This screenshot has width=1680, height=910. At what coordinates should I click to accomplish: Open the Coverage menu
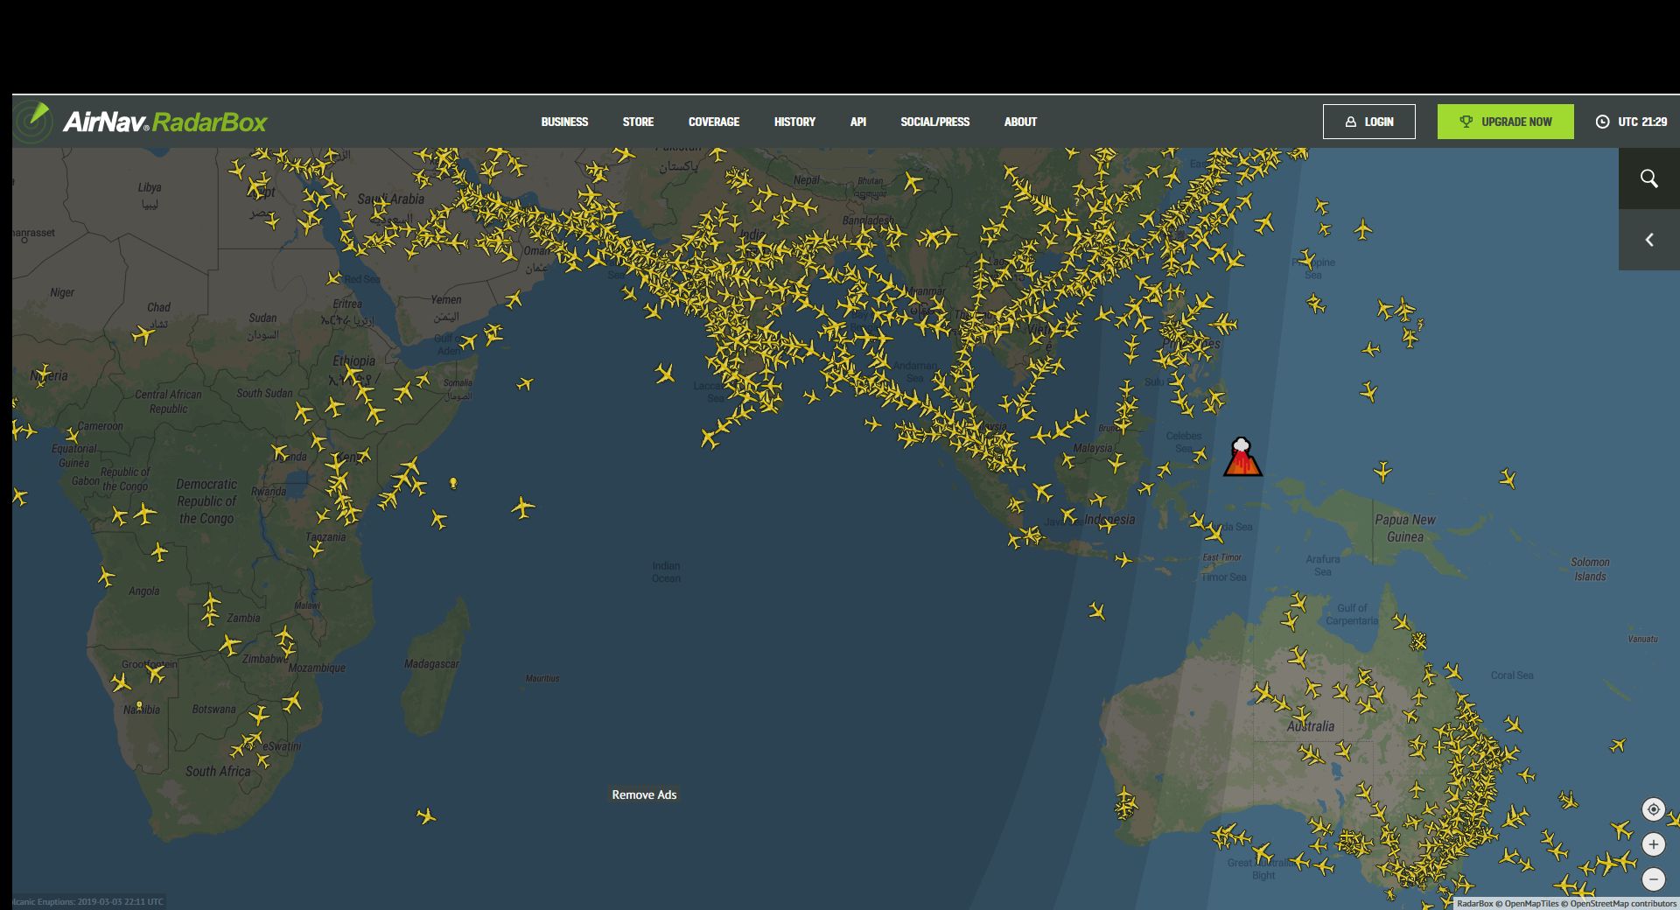tap(714, 122)
